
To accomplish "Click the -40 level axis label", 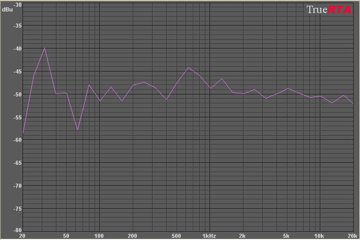I will point(18,49).
